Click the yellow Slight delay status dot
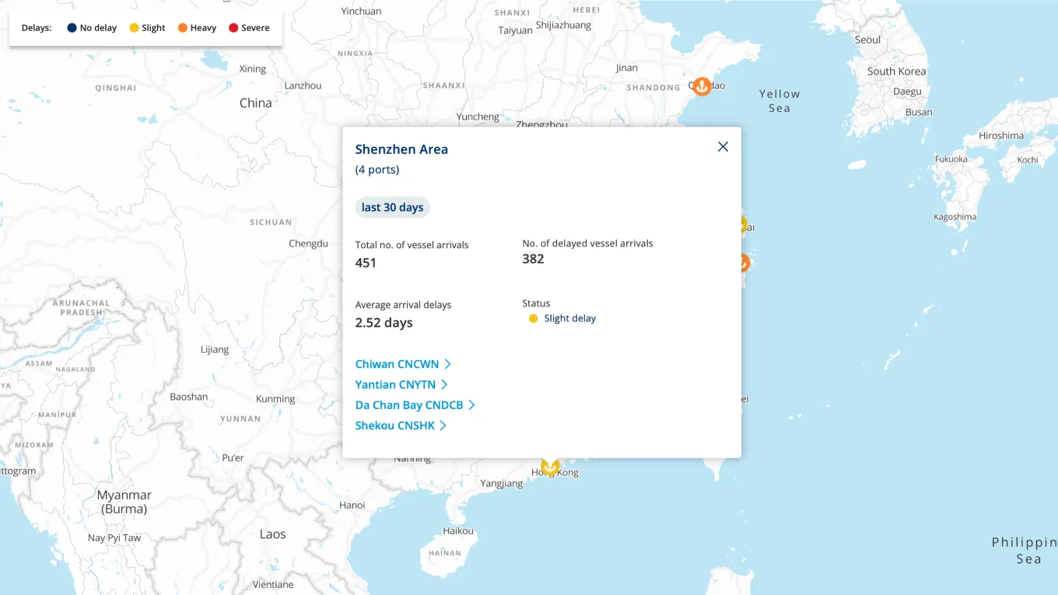The height and width of the screenshot is (595, 1058). [533, 318]
